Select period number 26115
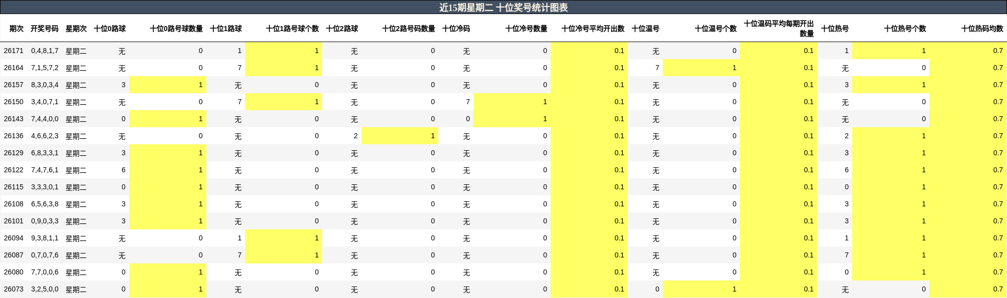Image resolution: width=1007 pixels, height=298 pixels. (14, 187)
